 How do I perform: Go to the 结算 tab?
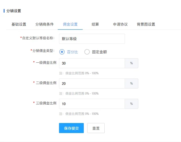(x=95, y=24)
